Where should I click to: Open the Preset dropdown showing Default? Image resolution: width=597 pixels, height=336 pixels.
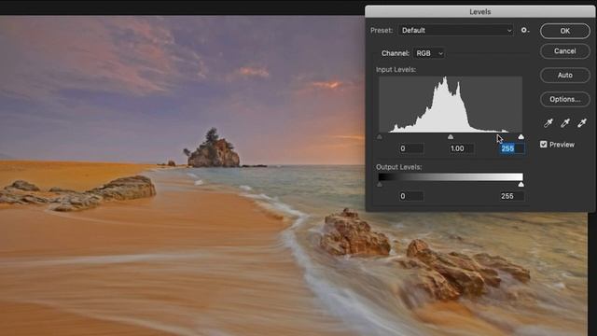click(456, 30)
